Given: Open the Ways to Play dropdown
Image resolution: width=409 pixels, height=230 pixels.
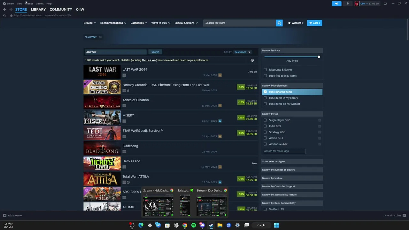Looking at the screenshot, I should [x=161, y=23].
